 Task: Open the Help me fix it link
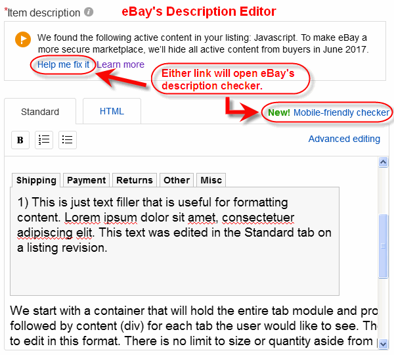(x=63, y=64)
